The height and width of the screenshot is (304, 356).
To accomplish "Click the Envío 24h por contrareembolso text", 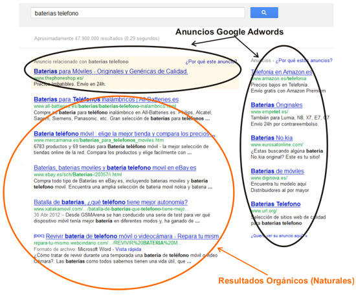I will pyautogui.click(x=285, y=124).
